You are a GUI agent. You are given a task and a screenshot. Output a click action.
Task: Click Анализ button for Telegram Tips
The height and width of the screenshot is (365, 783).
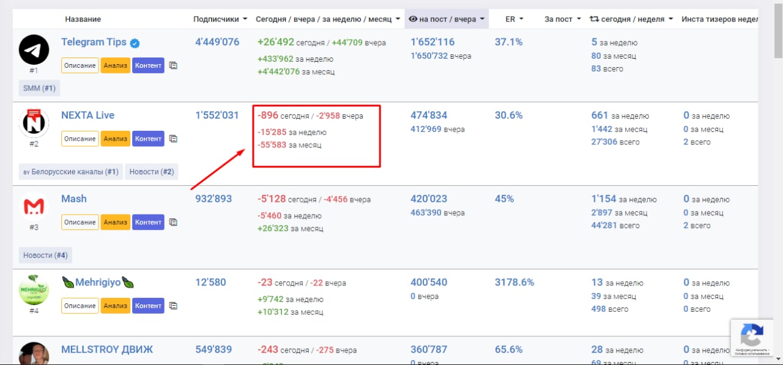(x=116, y=65)
